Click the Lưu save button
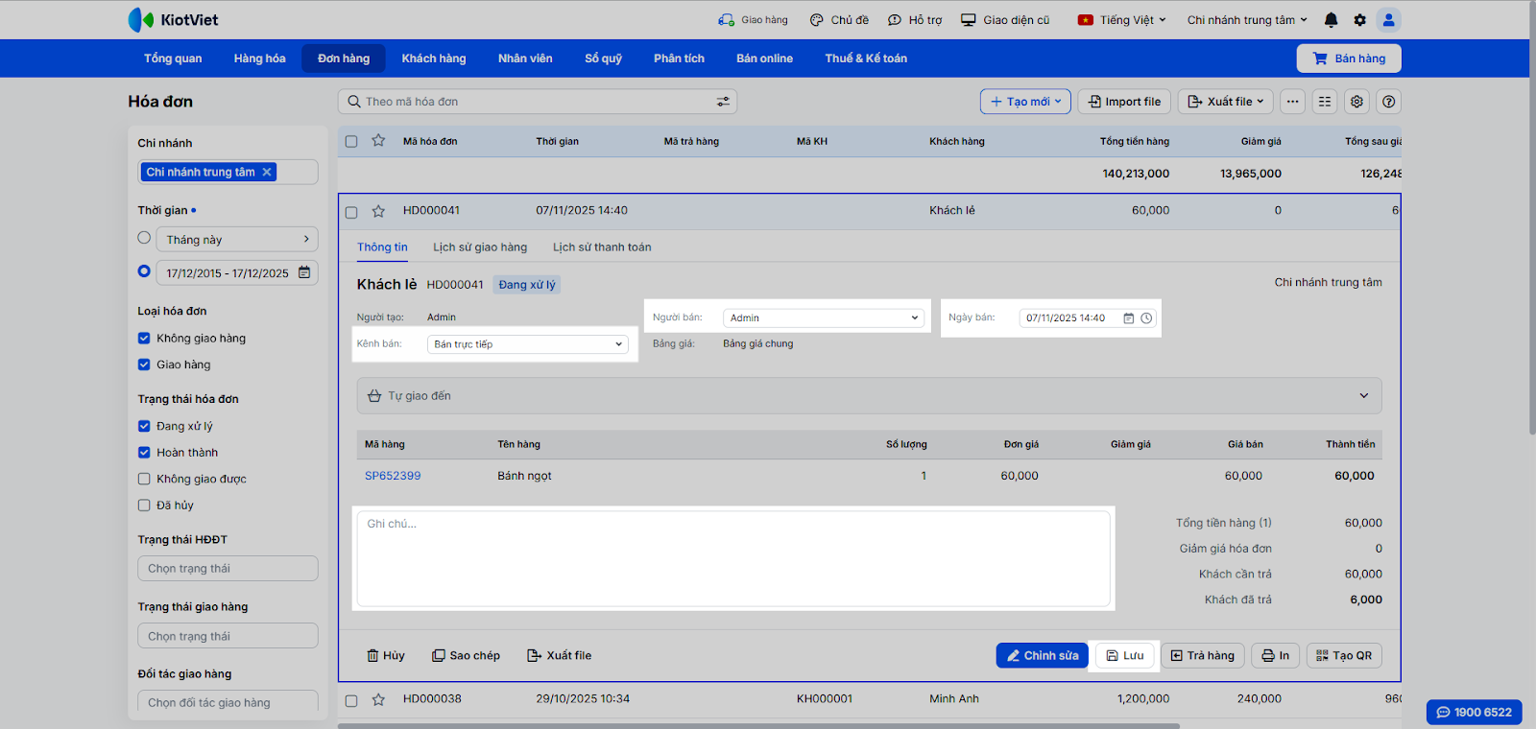The width and height of the screenshot is (1536, 729). tap(1124, 656)
